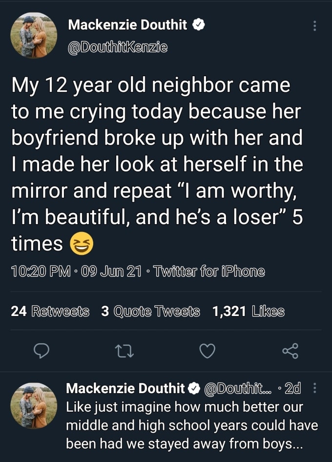This screenshot has height=462, width=332.
Task: Share the tweet via share icon
Action: [x=290, y=351]
